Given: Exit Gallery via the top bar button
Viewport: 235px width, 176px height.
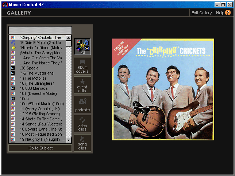Looking at the screenshot, I should pyautogui.click(x=201, y=13).
